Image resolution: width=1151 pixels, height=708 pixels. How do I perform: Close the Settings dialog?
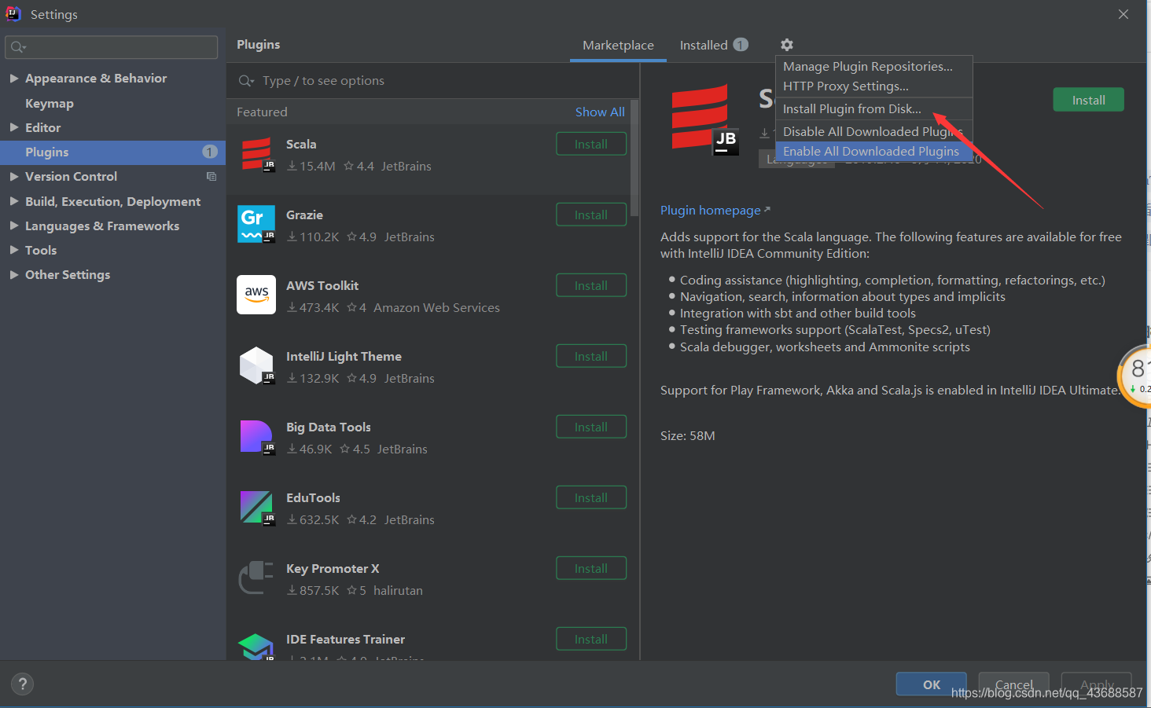coord(1123,14)
